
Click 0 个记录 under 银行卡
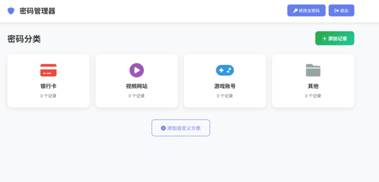point(48,96)
